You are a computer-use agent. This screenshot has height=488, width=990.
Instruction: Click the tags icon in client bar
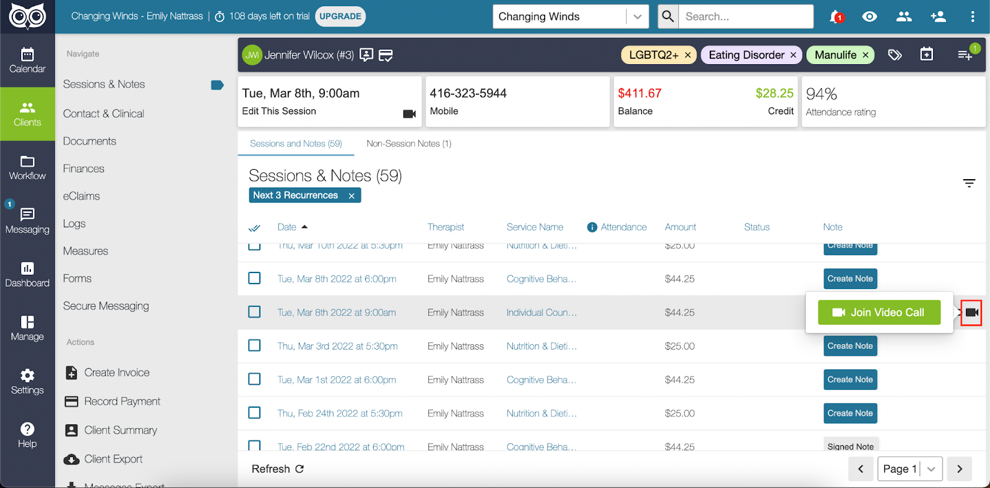pos(895,55)
